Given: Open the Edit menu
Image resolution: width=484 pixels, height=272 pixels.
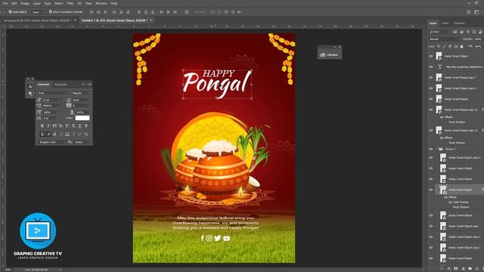Looking at the screenshot, I should (14, 3).
